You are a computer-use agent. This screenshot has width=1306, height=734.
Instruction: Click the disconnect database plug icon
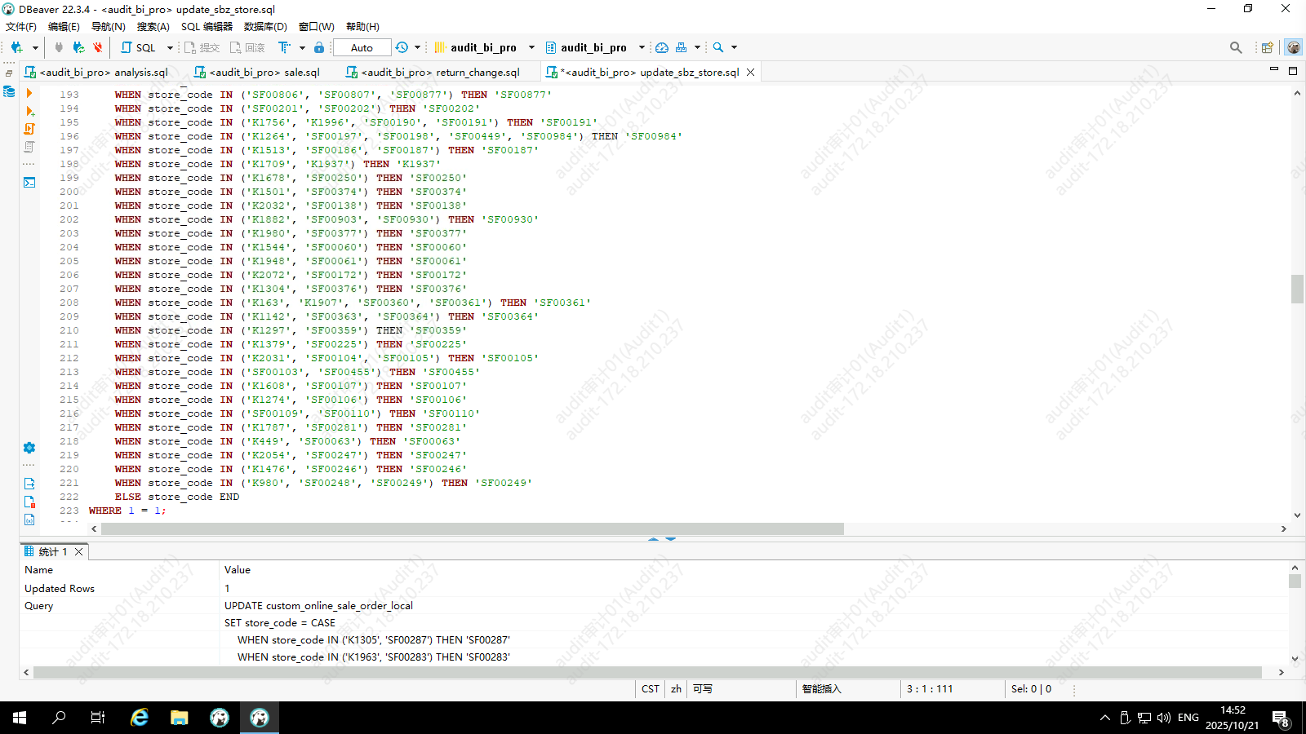pyautogui.click(x=98, y=47)
